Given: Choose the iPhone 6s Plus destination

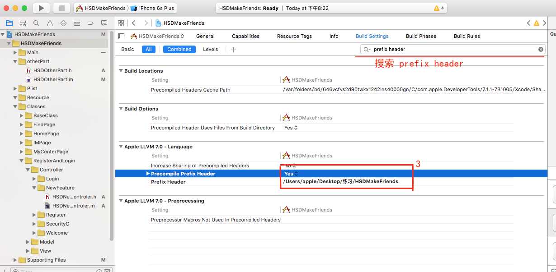Looking at the screenshot, I should coord(152,8).
